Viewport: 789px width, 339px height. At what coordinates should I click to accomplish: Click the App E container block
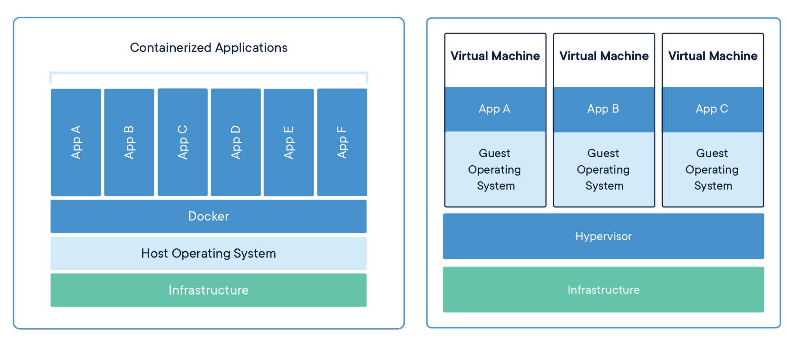coord(288,142)
